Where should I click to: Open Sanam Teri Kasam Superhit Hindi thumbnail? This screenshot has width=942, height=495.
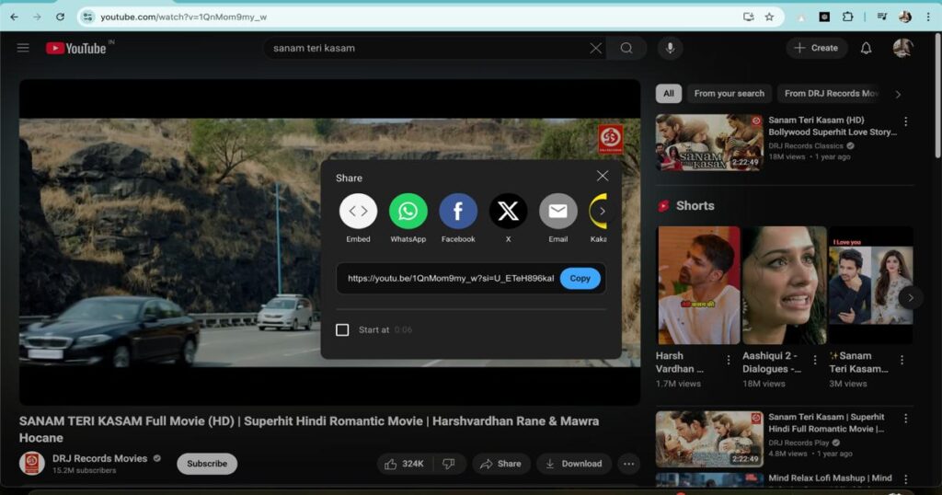point(709,439)
